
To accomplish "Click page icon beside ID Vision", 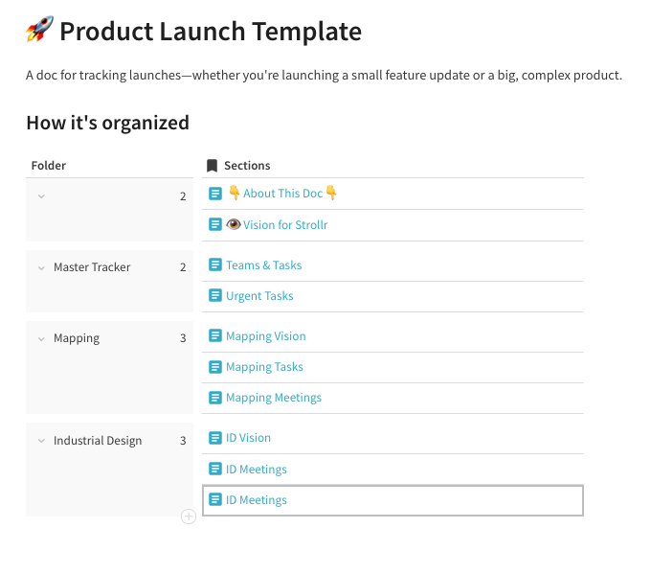I will tap(215, 438).
